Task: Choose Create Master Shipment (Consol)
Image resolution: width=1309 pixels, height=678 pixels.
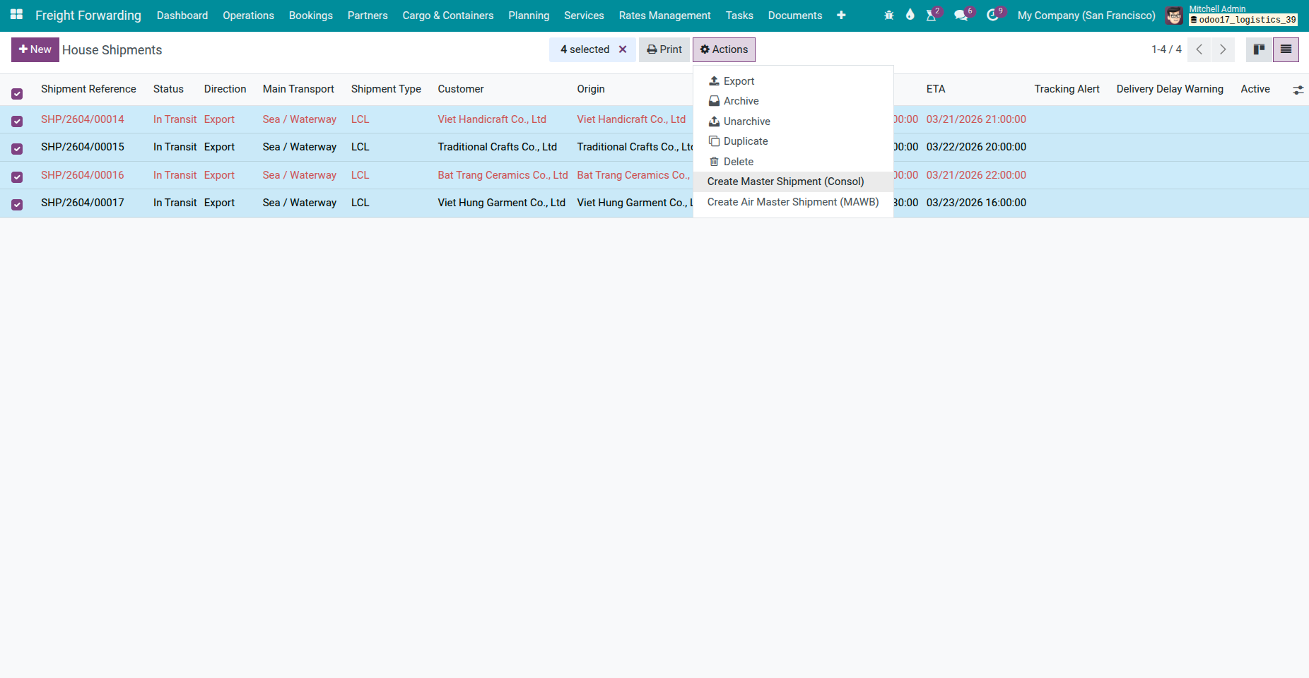Action: pyautogui.click(x=785, y=182)
